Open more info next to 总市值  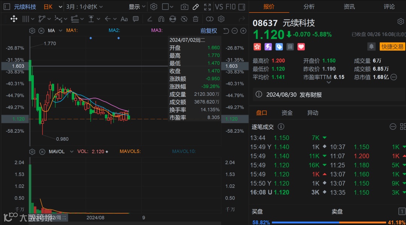[x=394, y=77]
